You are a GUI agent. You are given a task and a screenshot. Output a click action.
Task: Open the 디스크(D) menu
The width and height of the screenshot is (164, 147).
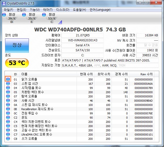click(63, 10)
